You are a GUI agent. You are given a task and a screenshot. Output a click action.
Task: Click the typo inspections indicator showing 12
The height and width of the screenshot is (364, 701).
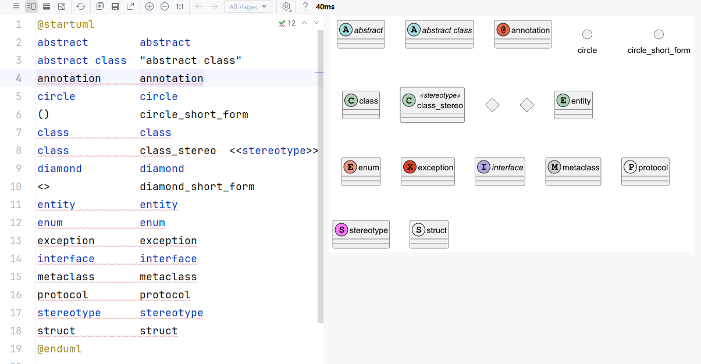(287, 23)
